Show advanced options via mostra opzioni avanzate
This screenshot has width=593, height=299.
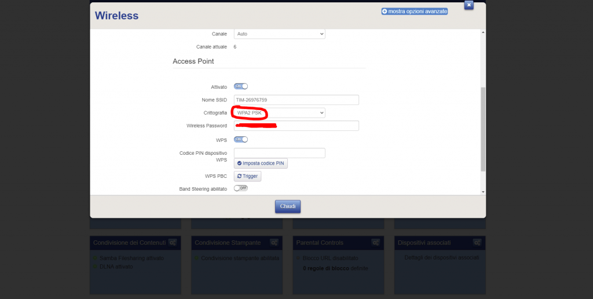[x=414, y=11]
